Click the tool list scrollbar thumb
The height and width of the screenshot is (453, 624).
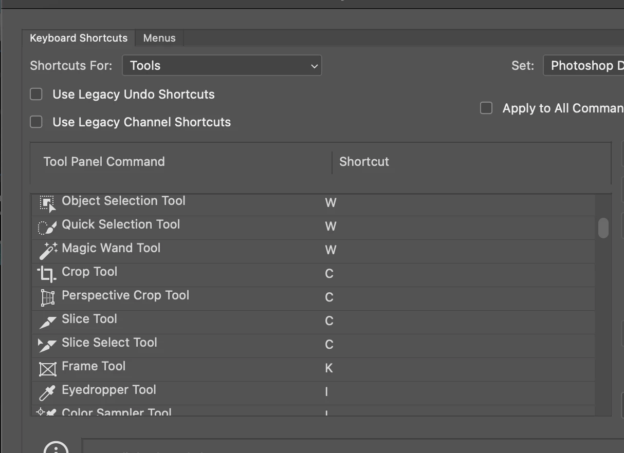[x=603, y=228]
